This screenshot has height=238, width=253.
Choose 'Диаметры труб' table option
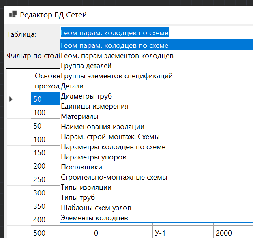point(86,96)
